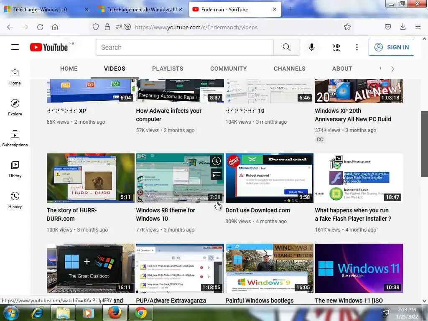Click the fake Flash Player installer thumbnail

click(x=359, y=178)
